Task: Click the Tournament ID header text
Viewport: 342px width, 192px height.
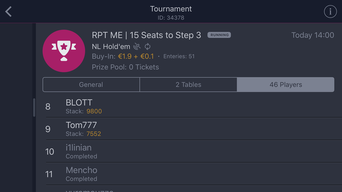Action: [171, 18]
